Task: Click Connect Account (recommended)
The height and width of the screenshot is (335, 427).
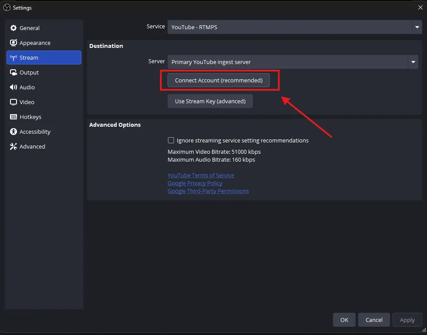Action: 218,80
